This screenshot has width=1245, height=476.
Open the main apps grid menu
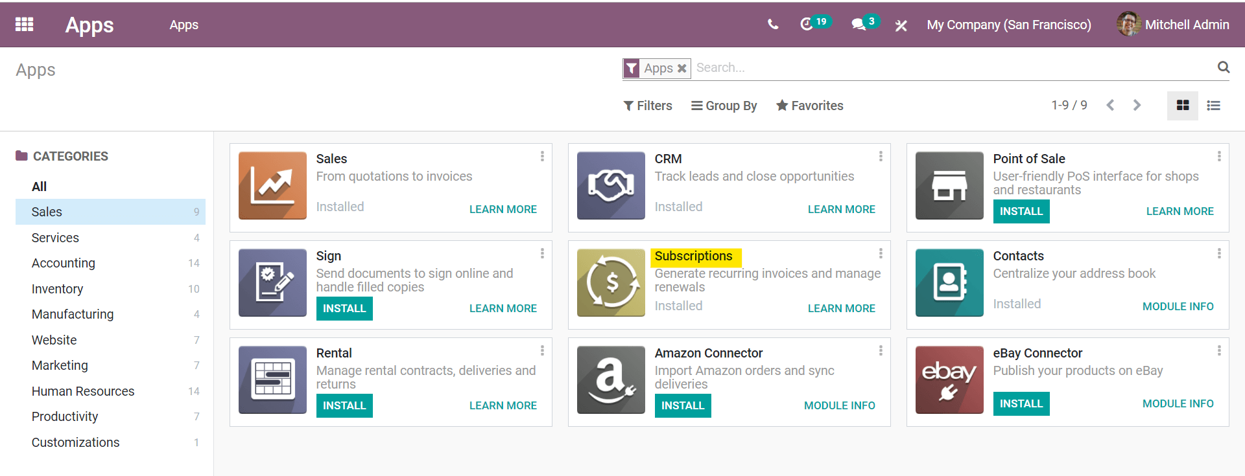(24, 25)
